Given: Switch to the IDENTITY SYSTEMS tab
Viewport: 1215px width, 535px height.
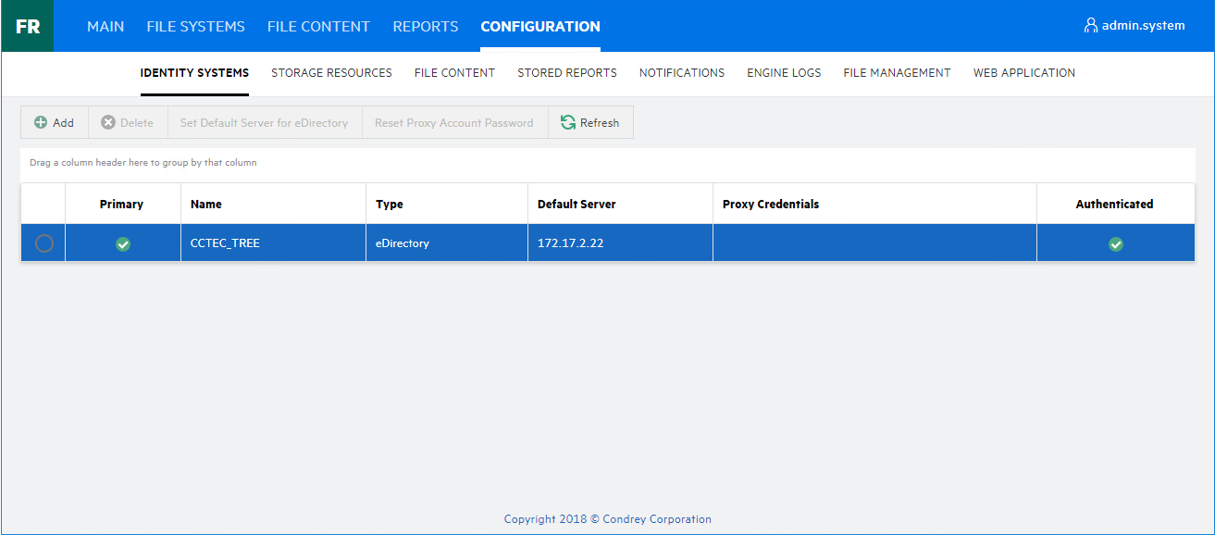Looking at the screenshot, I should tap(194, 72).
